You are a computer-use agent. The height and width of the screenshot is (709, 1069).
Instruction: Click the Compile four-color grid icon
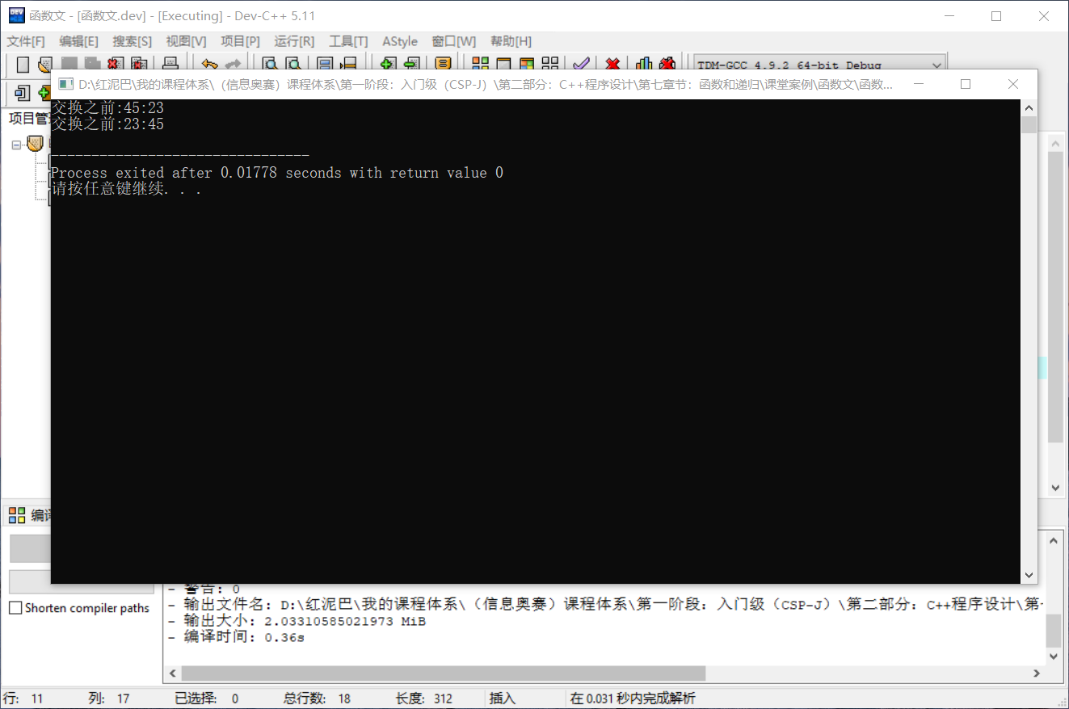pos(480,64)
